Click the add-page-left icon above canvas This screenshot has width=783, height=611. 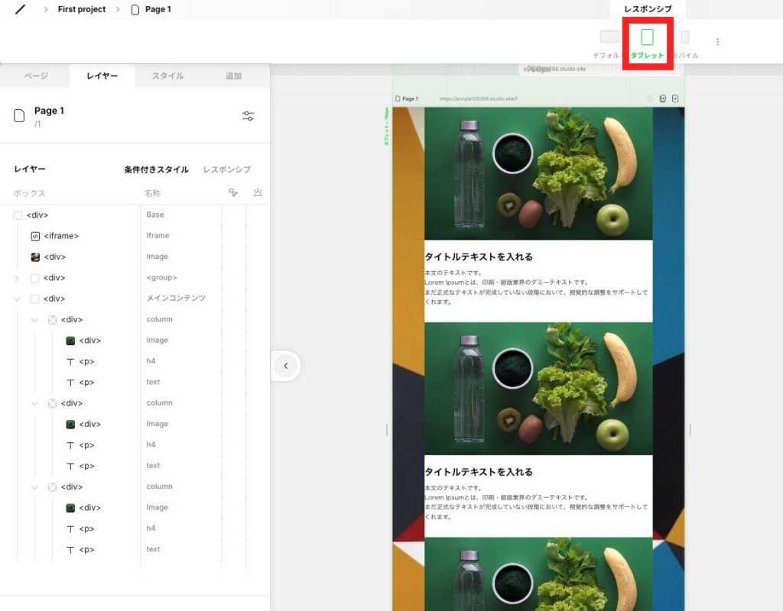[x=663, y=99]
